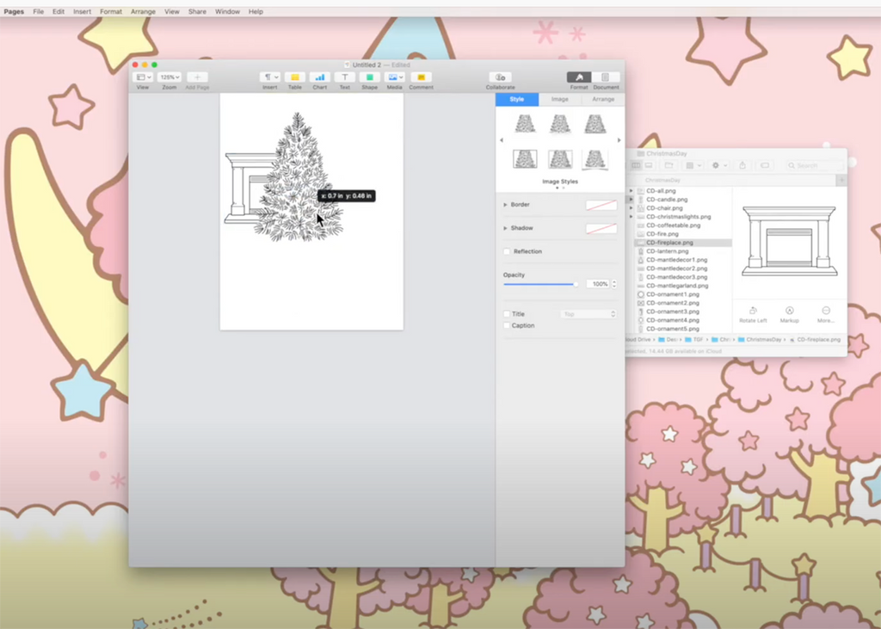Select CD-lantern.png in the file list

[667, 251]
